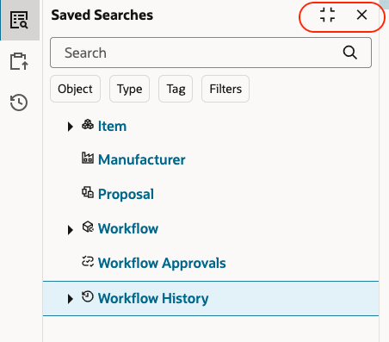Click the Filters button

[225, 89]
